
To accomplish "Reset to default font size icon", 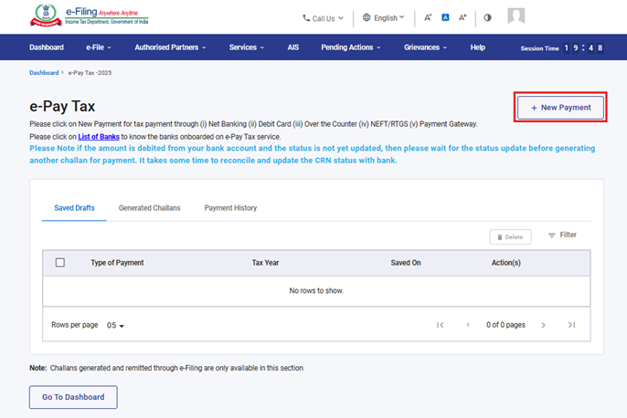I will pyautogui.click(x=445, y=17).
